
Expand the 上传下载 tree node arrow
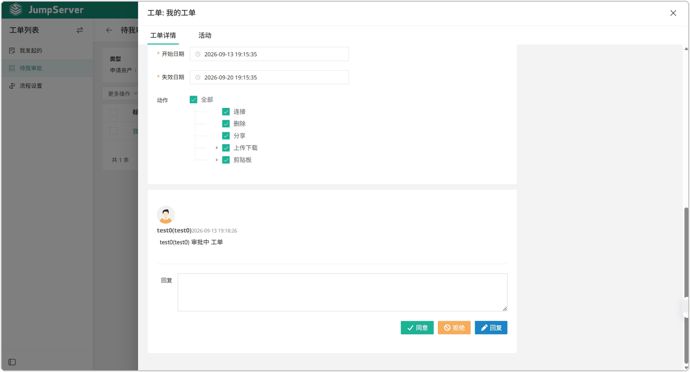coord(217,148)
